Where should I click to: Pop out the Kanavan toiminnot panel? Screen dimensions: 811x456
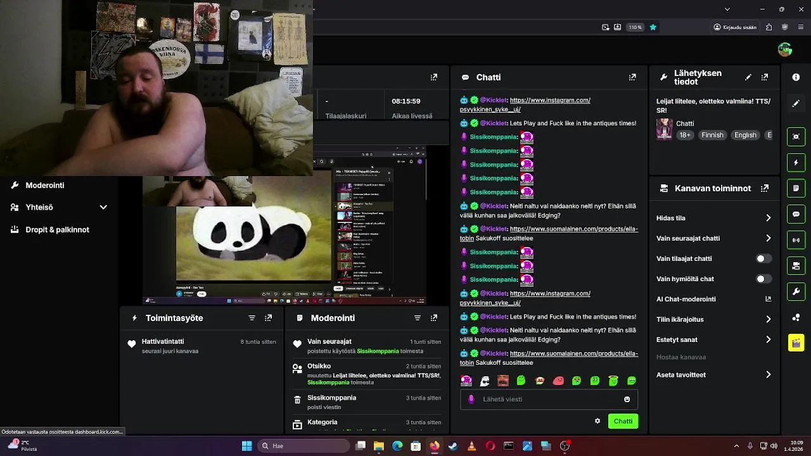pos(765,188)
